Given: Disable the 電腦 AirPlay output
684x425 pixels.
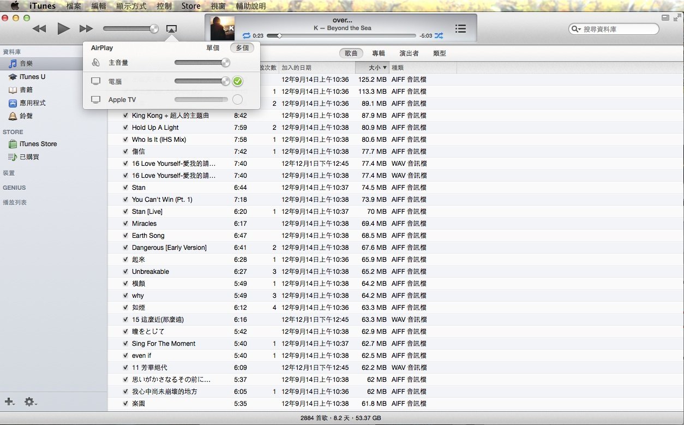Looking at the screenshot, I should [x=237, y=81].
